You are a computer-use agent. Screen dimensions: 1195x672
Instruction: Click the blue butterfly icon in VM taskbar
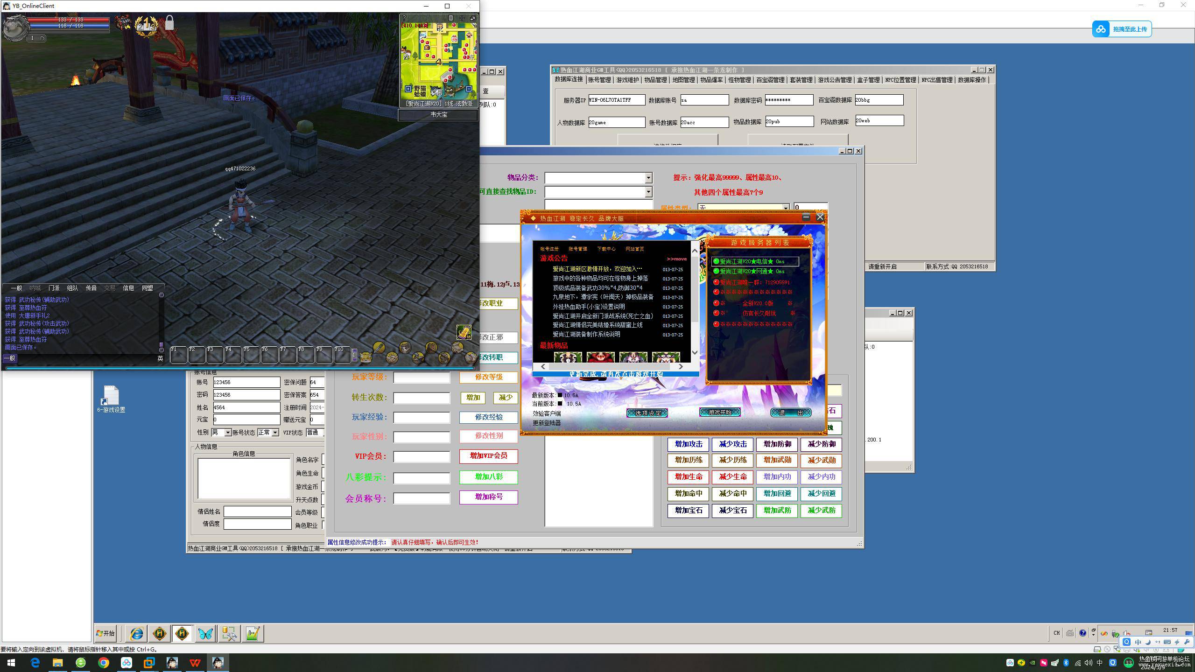click(x=205, y=633)
